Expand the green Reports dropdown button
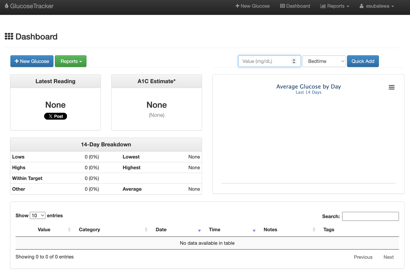Viewport: 410px width, 273px height. [71, 61]
